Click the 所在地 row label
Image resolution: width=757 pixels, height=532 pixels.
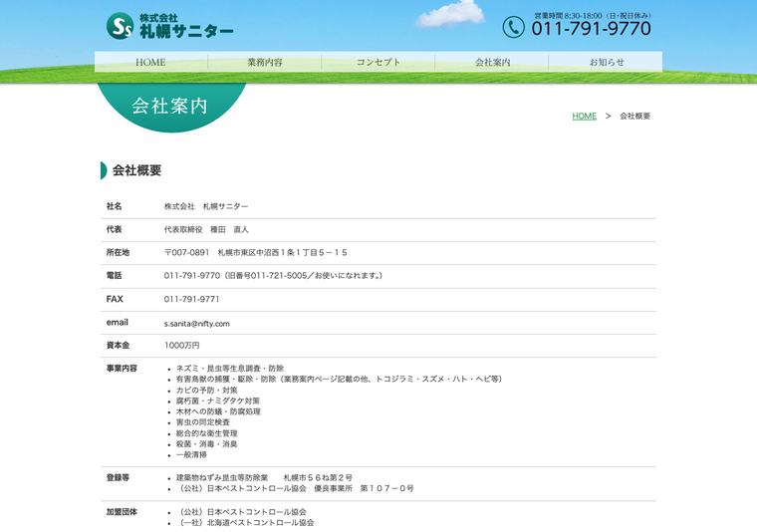click(118, 252)
